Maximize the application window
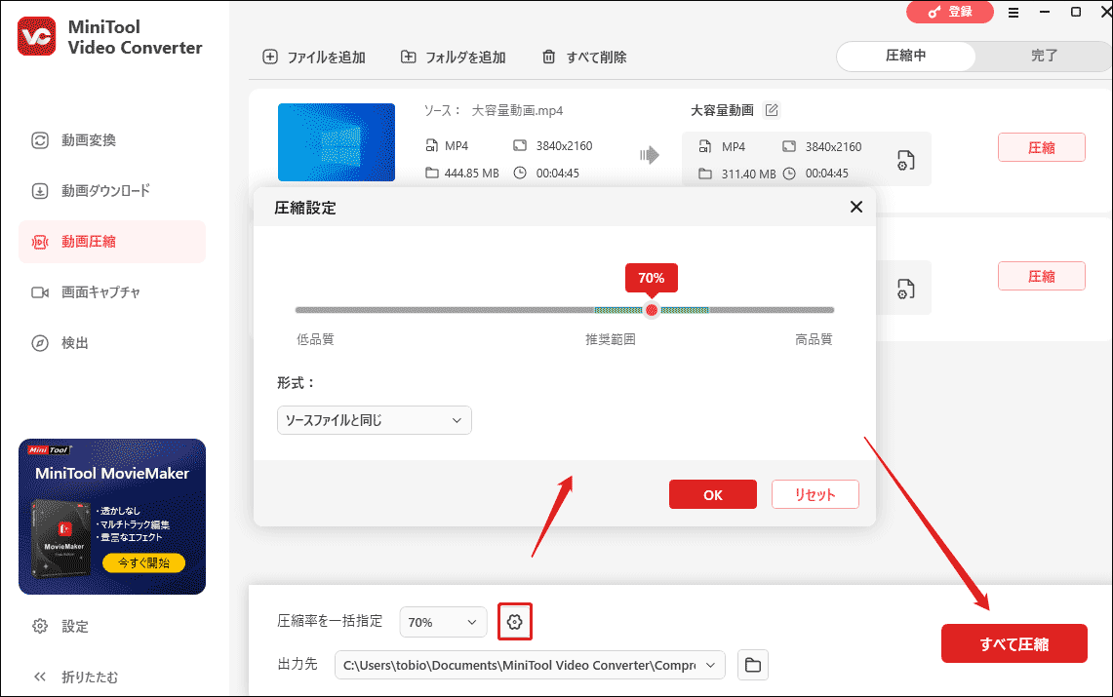 1076,12
